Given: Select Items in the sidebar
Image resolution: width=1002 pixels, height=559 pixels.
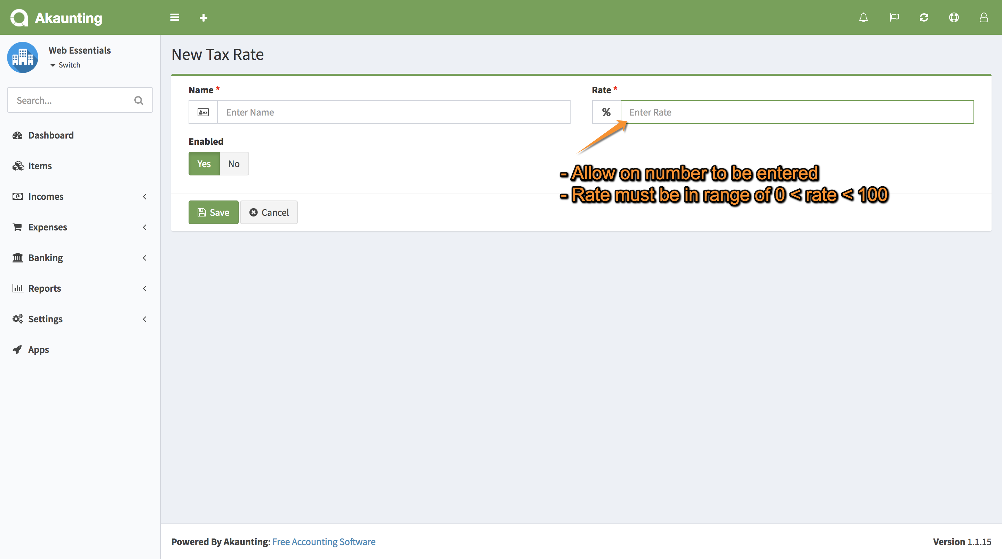Looking at the screenshot, I should tap(40, 165).
